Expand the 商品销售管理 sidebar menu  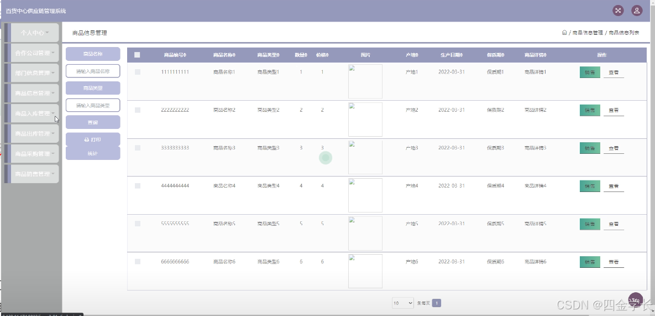[x=32, y=174]
